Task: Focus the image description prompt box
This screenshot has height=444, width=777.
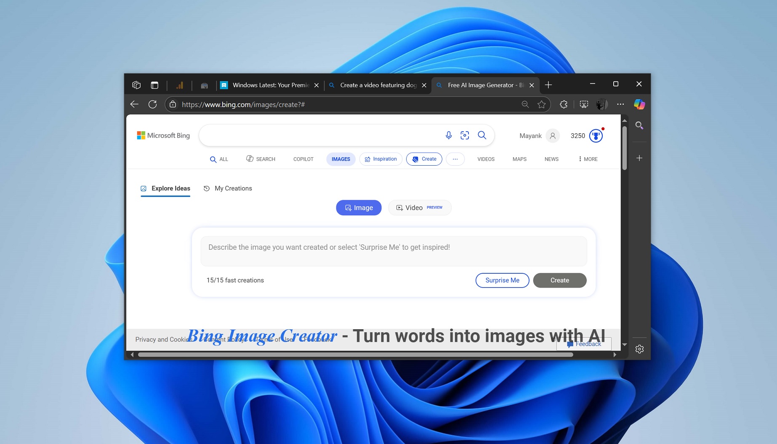Action: click(x=394, y=251)
